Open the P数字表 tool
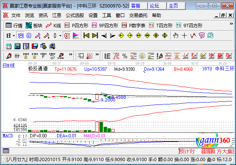The height and width of the screenshot is (165, 236). [134, 25]
